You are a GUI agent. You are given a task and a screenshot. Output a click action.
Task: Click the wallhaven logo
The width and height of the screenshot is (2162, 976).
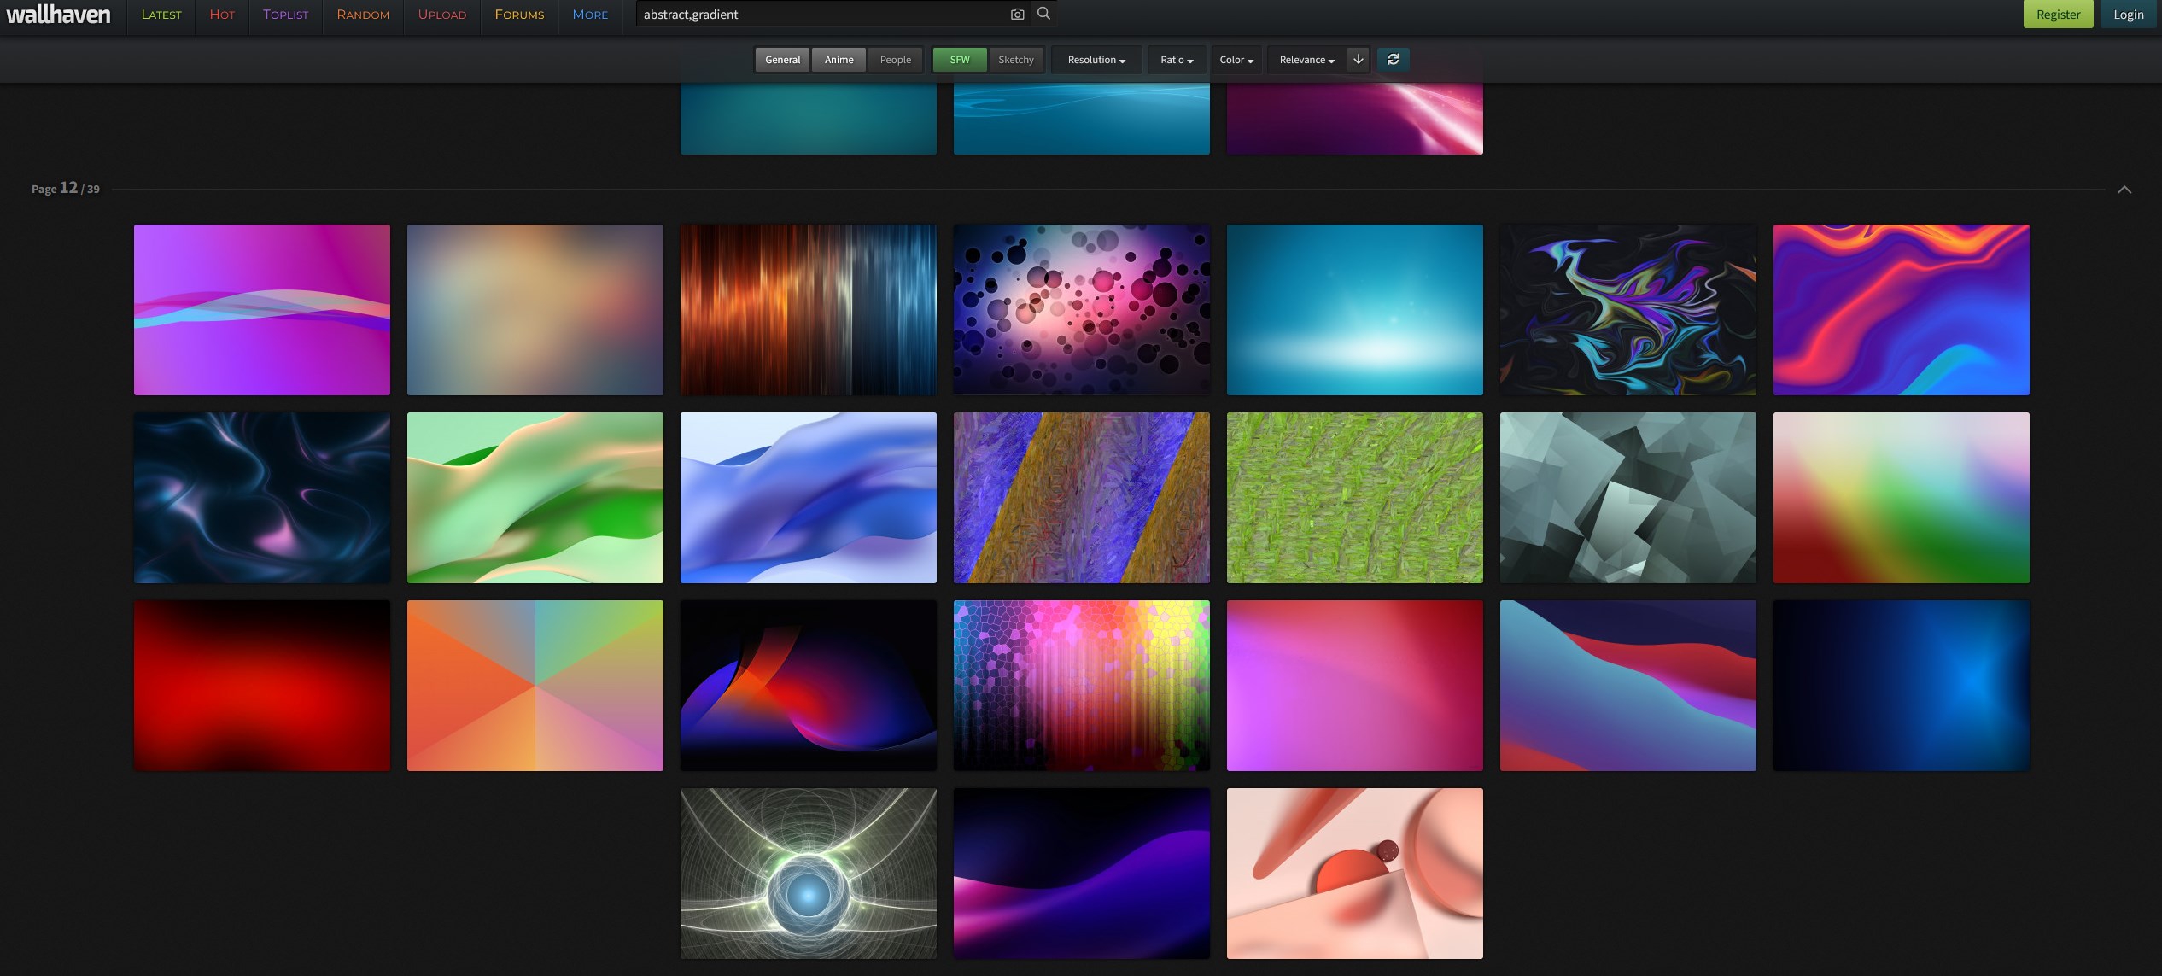pos(58,15)
